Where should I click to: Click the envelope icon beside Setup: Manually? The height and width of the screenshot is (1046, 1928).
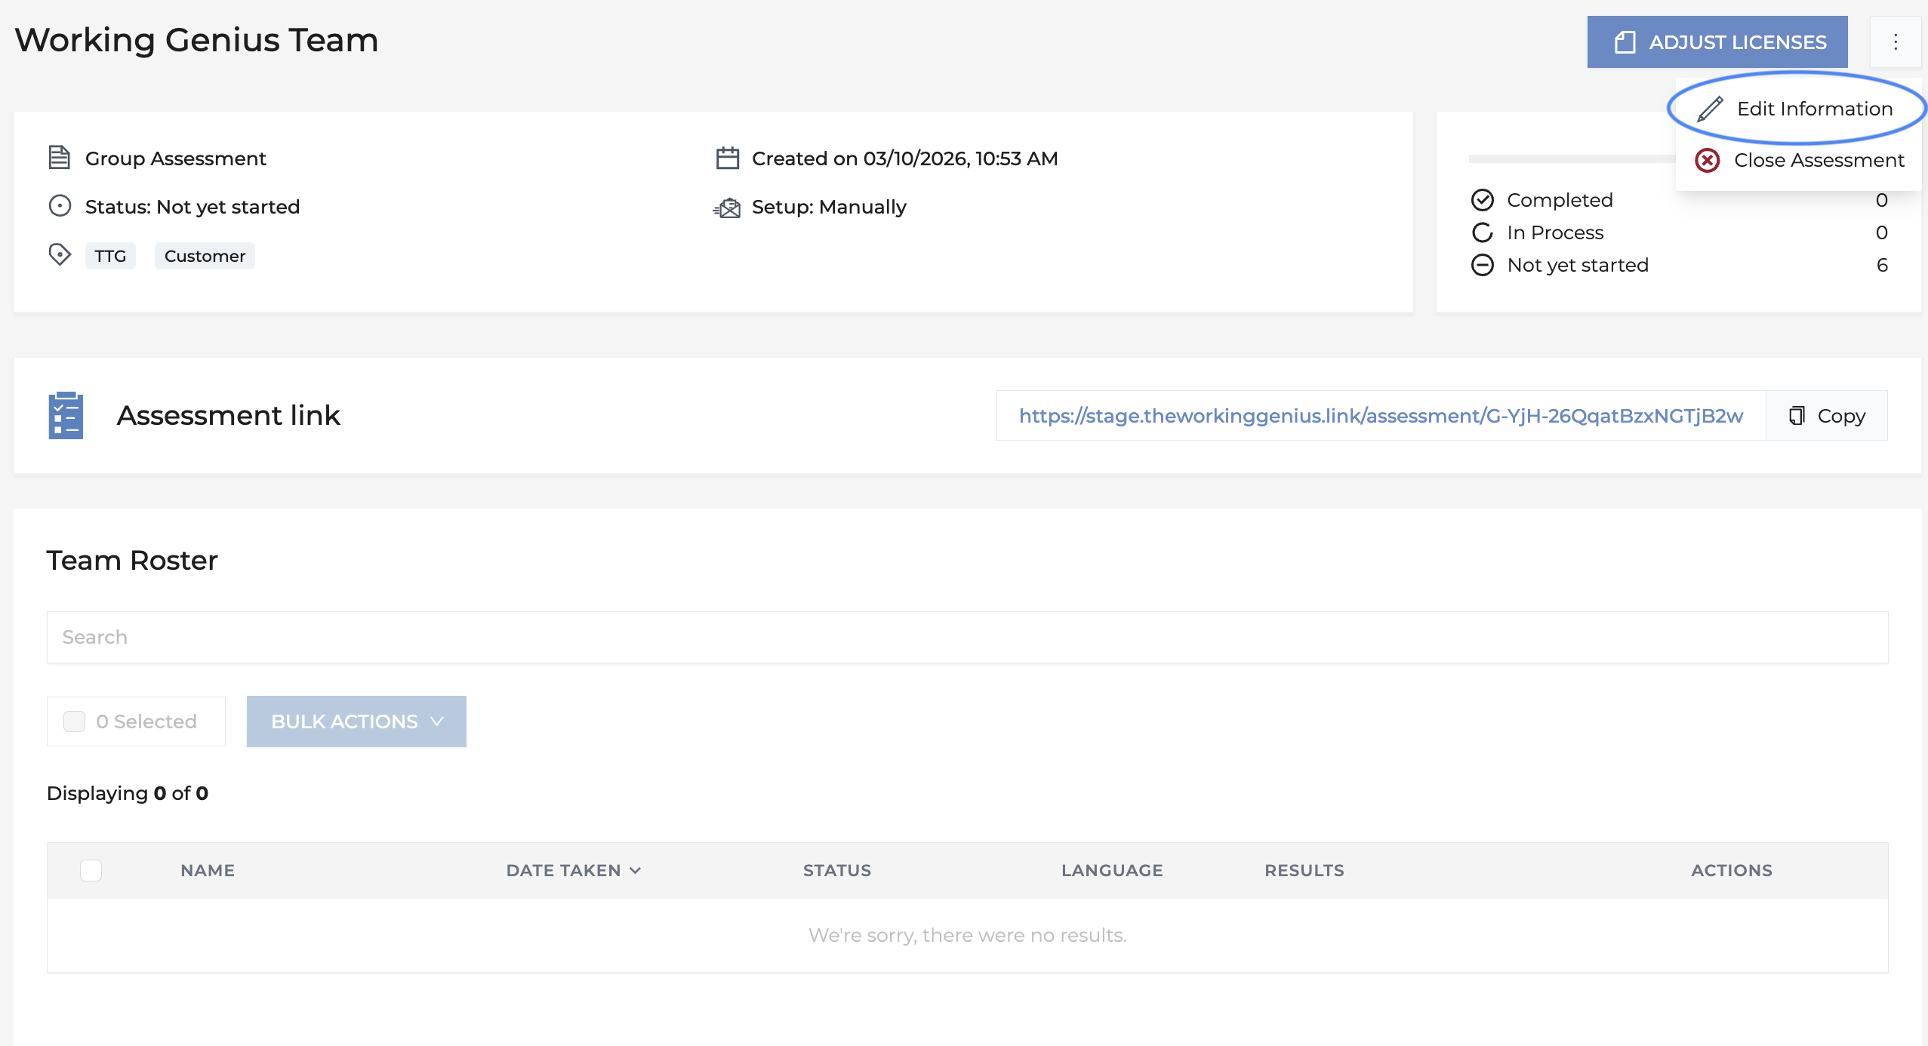point(727,207)
